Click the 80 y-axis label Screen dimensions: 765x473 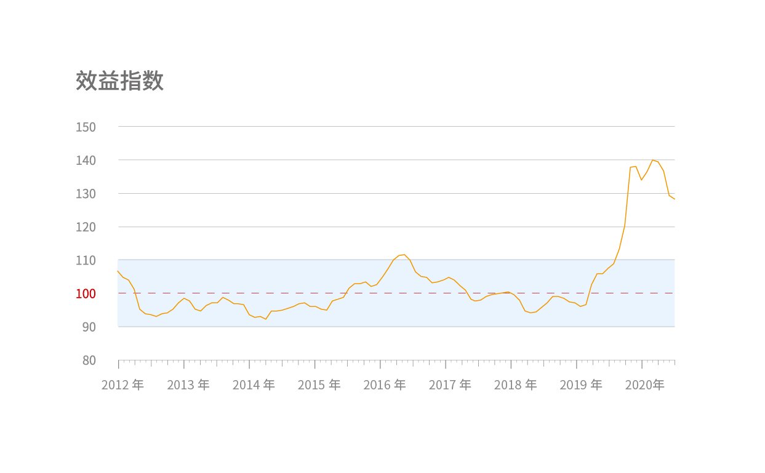(x=89, y=360)
